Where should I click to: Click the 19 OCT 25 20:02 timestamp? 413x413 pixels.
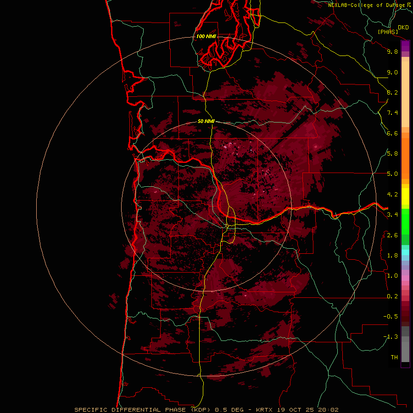pyautogui.click(x=307, y=410)
